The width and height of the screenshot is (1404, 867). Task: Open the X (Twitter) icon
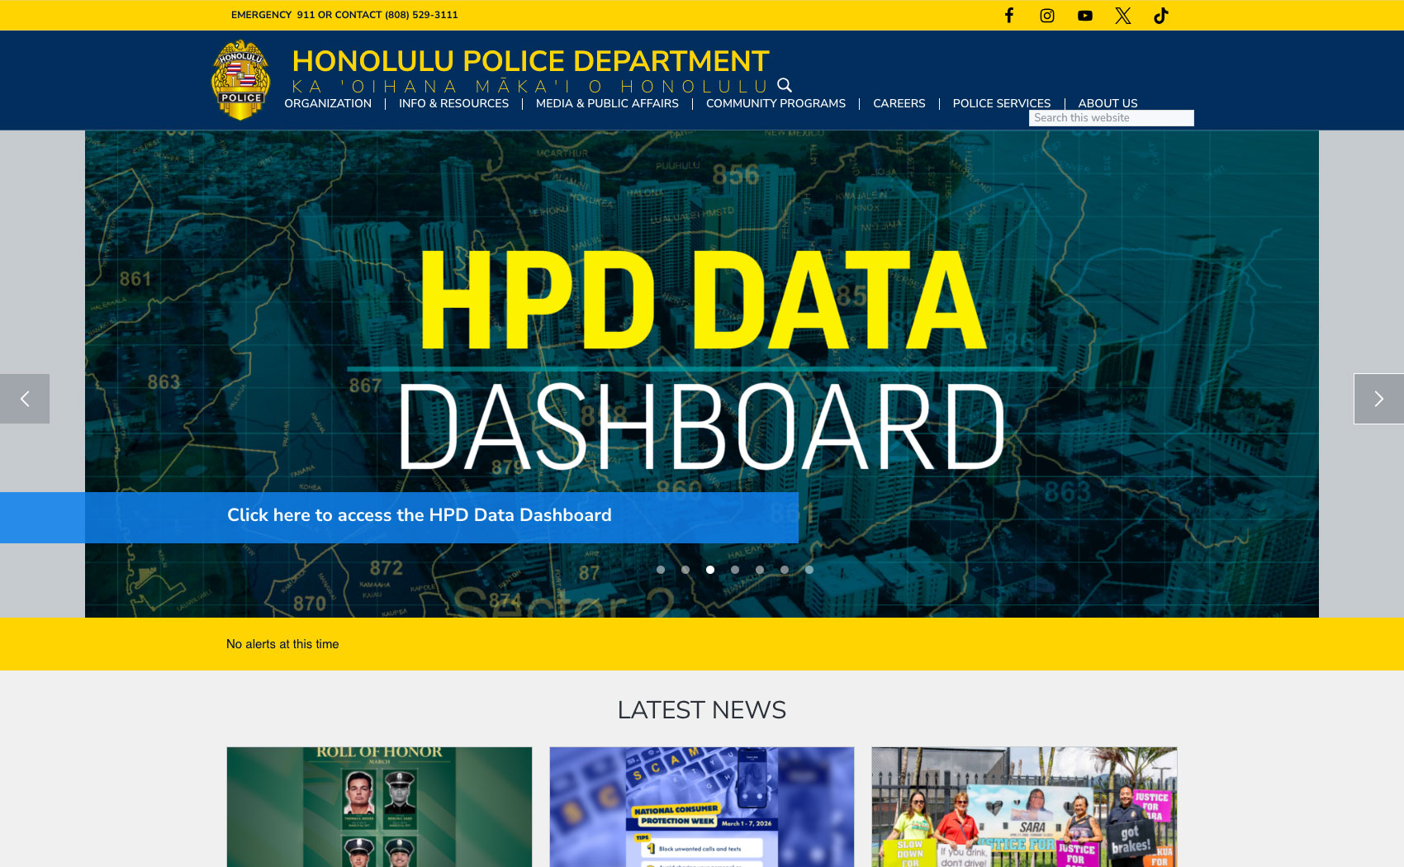pyautogui.click(x=1122, y=16)
